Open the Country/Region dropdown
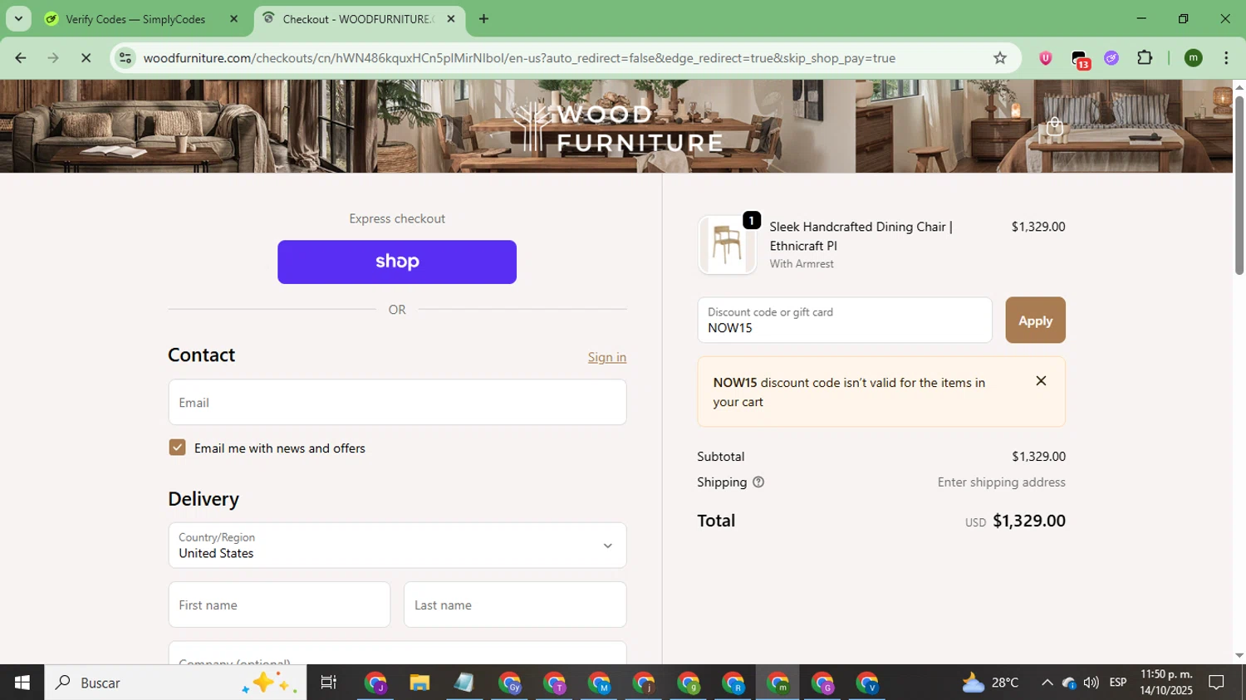Screen dimensions: 1246x700 [397, 546]
